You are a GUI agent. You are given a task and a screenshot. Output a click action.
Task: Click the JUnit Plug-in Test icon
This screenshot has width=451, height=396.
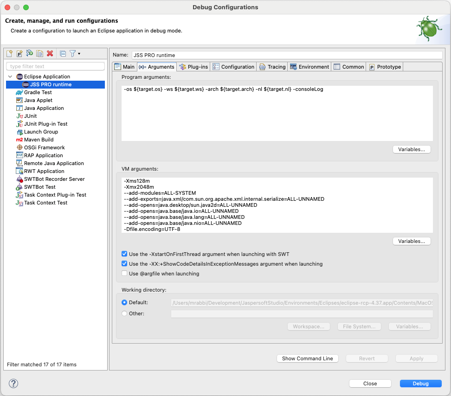pos(19,124)
